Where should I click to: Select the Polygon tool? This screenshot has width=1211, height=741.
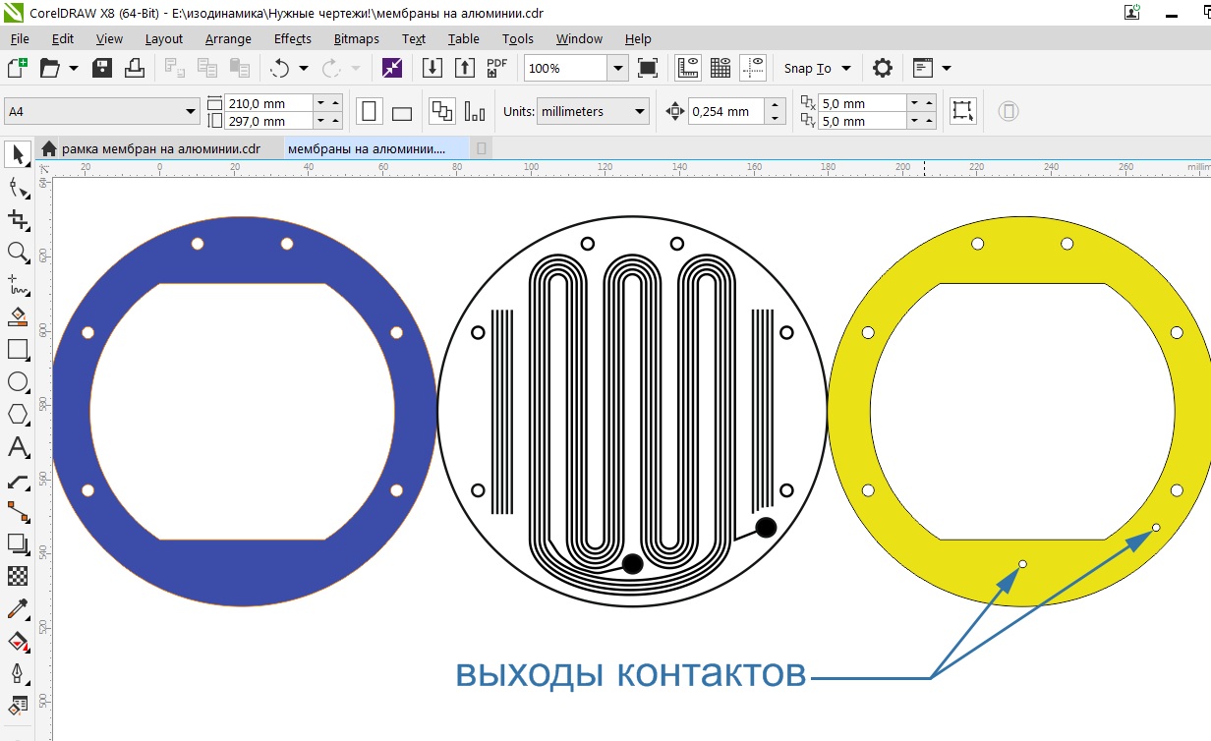pos(18,414)
